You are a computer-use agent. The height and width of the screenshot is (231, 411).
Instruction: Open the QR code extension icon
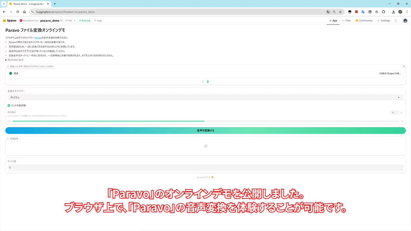[377, 12]
